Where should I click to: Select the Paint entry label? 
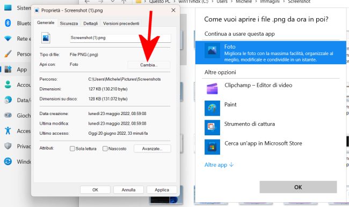point(230,104)
